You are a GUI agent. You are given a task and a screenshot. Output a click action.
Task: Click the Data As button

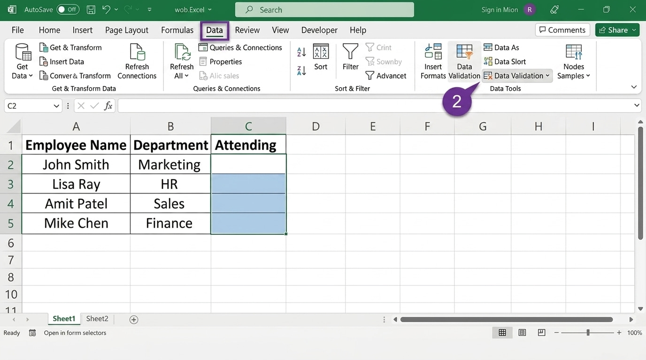click(501, 47)
